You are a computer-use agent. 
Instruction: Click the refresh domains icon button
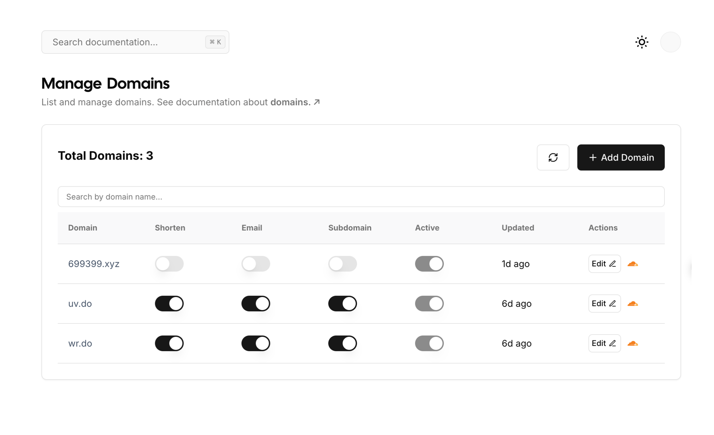point(553,157)
